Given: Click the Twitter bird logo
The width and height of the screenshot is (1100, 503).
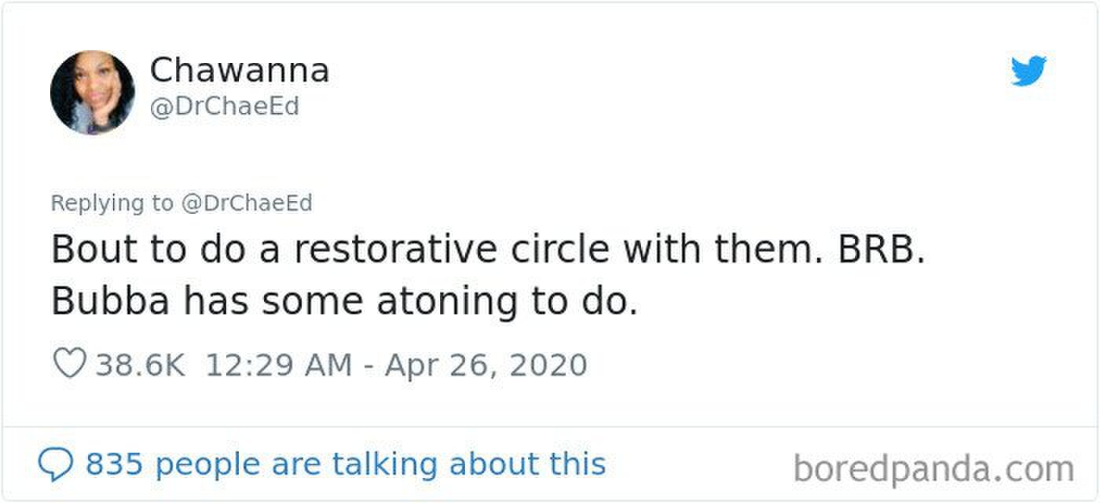Looking at the screenshot, I should (x=1029, y=71).
